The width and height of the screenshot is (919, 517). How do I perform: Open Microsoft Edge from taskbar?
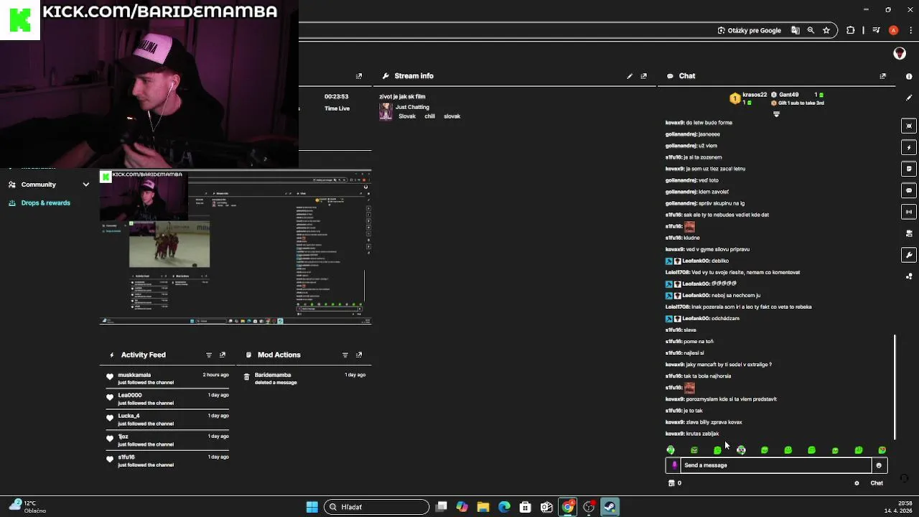pos(504,507)
